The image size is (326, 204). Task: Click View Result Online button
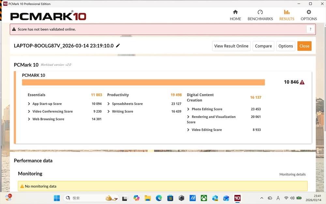231,46
